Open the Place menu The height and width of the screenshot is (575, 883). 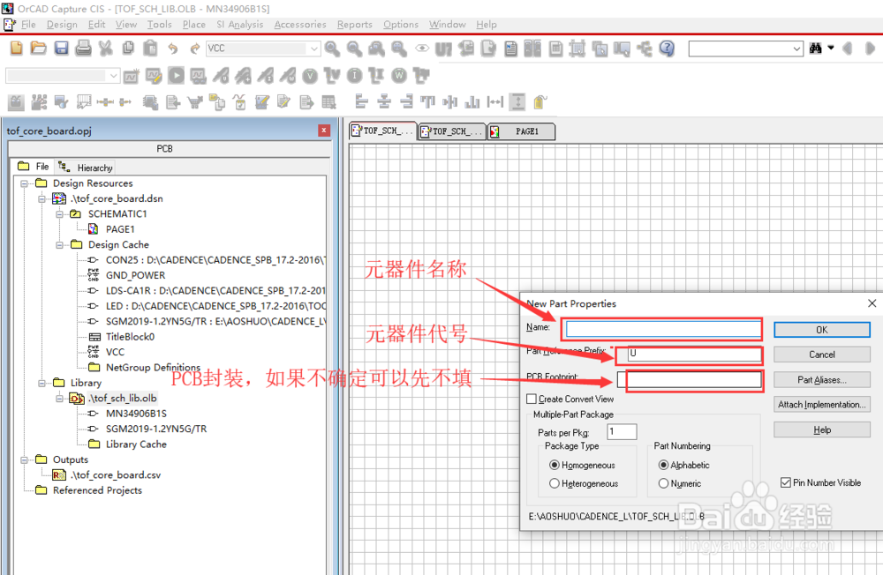tap(193, 24)
